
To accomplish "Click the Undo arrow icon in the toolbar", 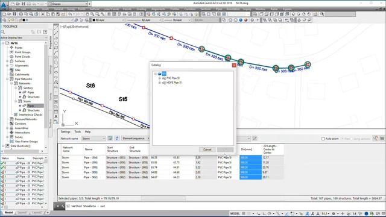I will click(70, 14).
